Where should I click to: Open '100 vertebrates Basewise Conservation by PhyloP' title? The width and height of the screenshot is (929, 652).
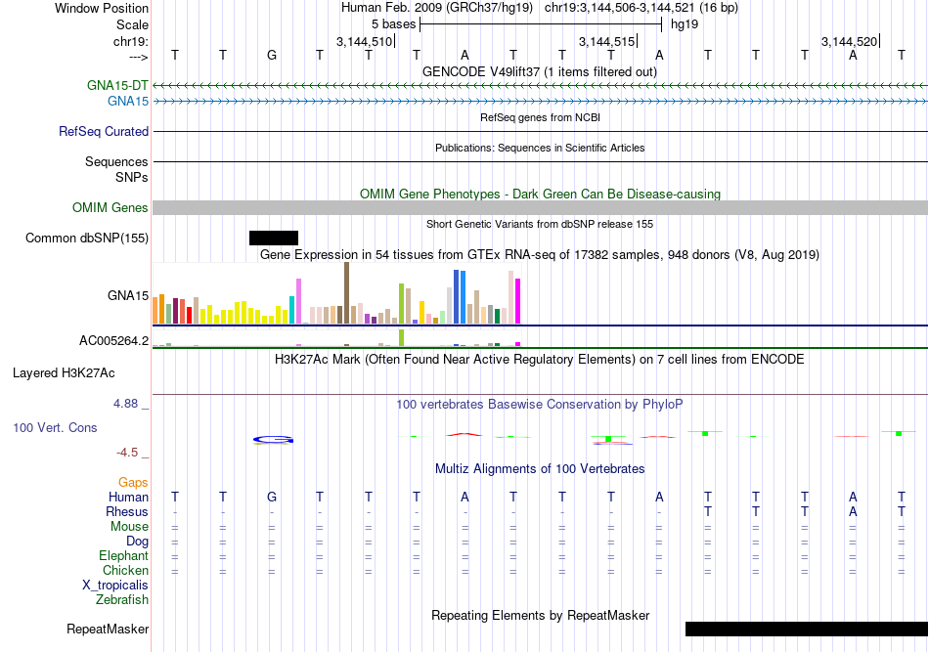(x=540, y=405)
